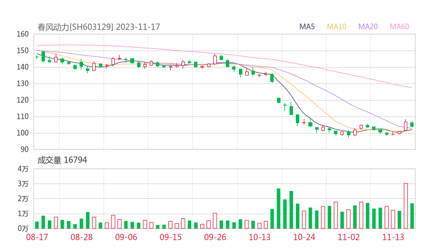Click the 10-13 date axis label
Screen dimensions: 421x250
click(259, 237)
